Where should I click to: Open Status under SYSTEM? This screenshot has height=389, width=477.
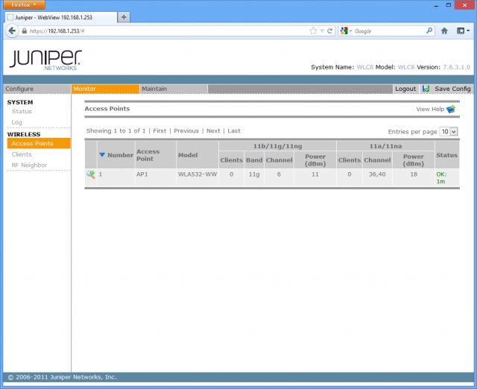pyautogui.click(x=22, y=111)
